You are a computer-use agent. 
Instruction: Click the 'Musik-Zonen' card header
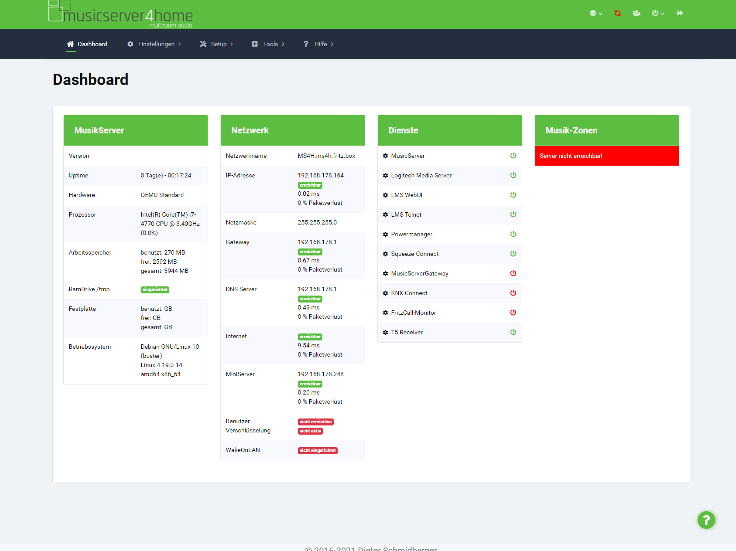point(607,130)
